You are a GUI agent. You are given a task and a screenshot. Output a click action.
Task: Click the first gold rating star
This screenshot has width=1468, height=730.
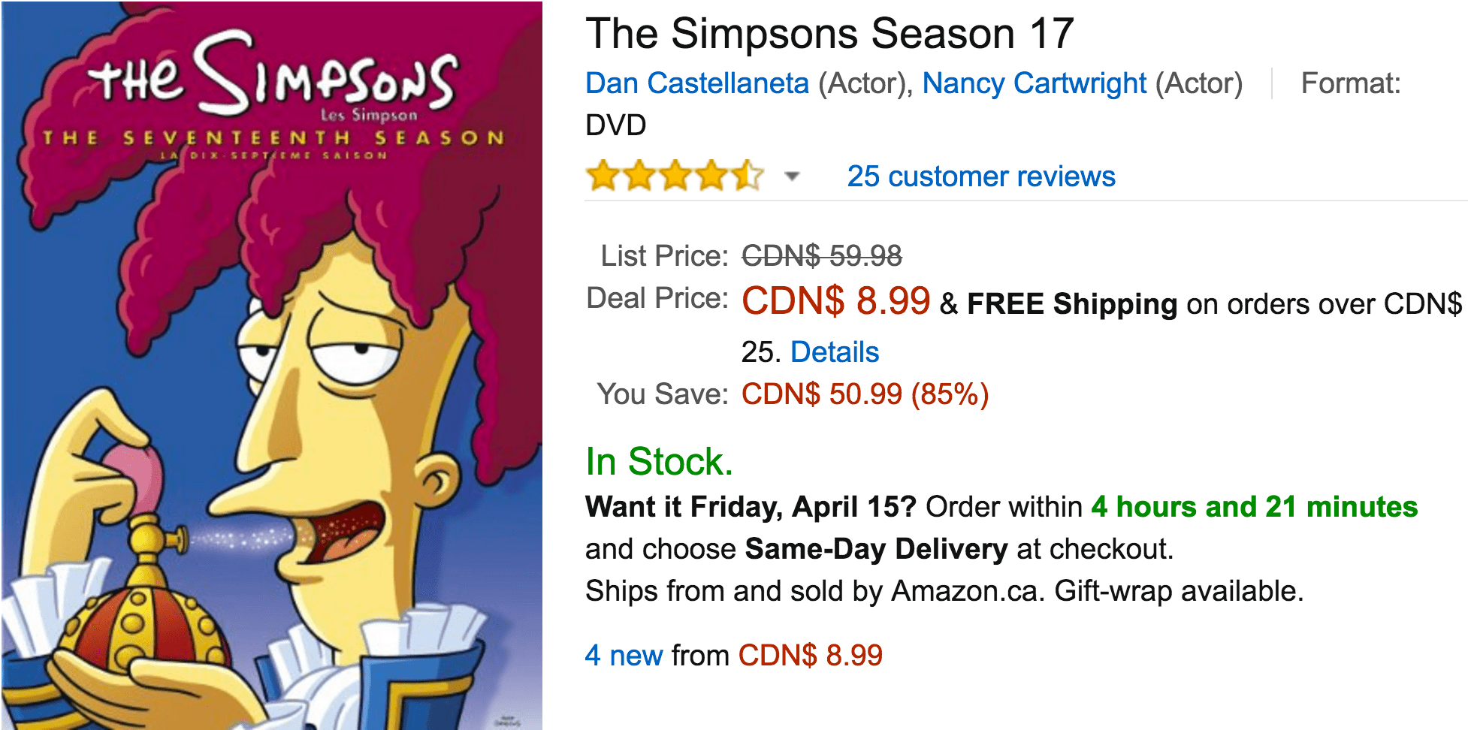tap(603, 176)
